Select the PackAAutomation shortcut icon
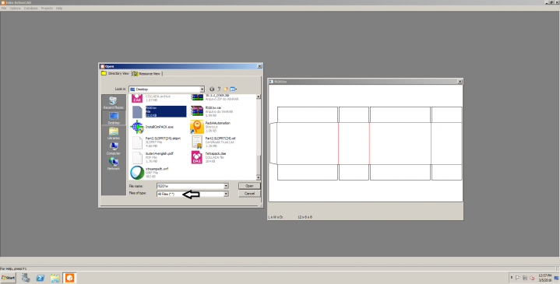Screen dimensions: 560x284 click(197, 127)
